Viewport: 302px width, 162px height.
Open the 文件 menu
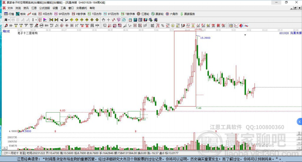coord(10,8)
